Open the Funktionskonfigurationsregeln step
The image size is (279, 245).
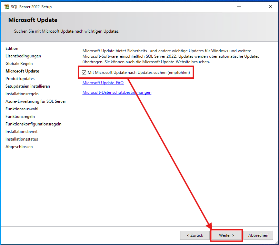pyautogui.click(x=32, y=124)
